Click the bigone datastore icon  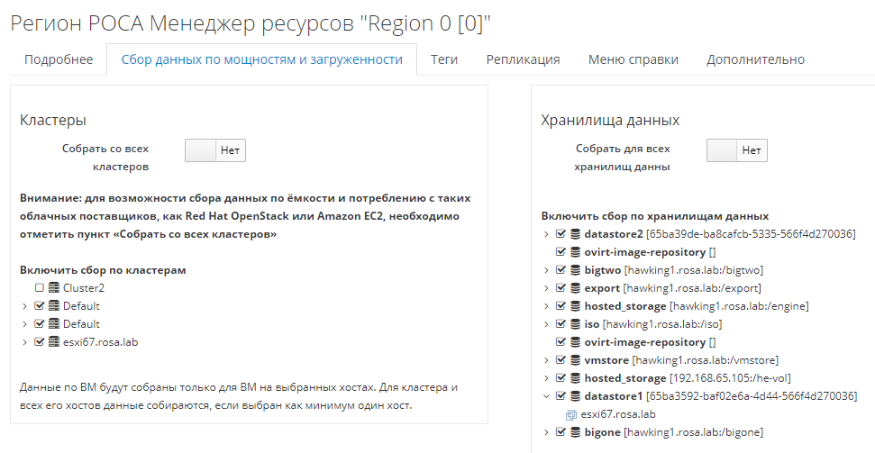575,432
